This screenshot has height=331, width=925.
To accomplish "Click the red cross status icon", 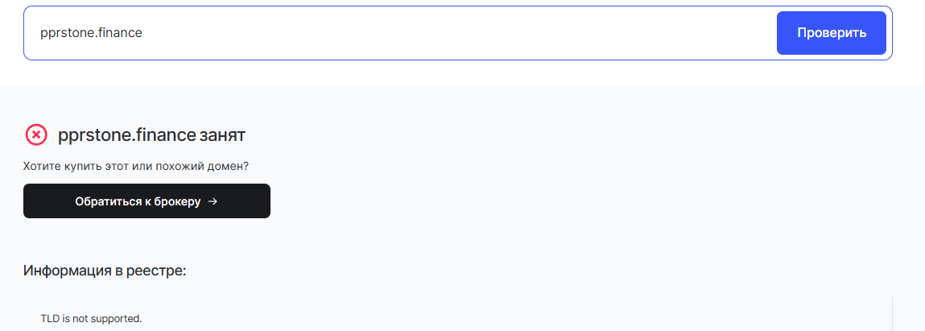I will pos(36,134).
